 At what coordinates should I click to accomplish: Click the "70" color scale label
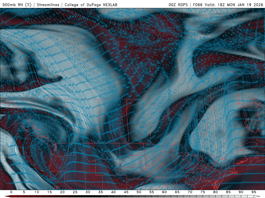click(x=190, y=192)
